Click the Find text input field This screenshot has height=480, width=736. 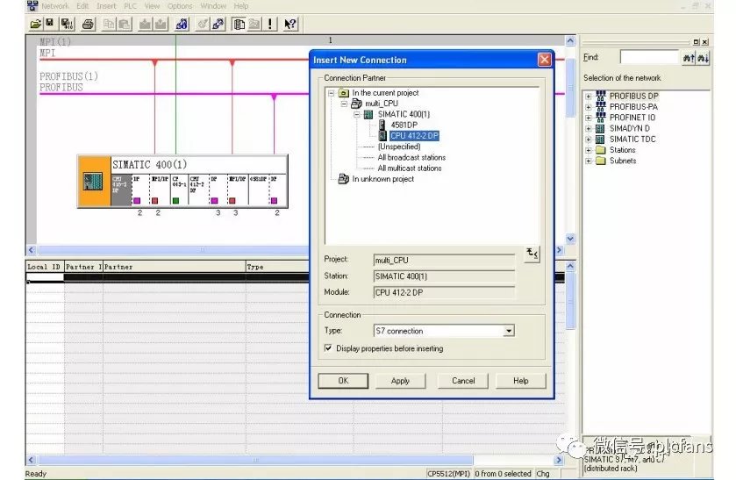(649, 57)
